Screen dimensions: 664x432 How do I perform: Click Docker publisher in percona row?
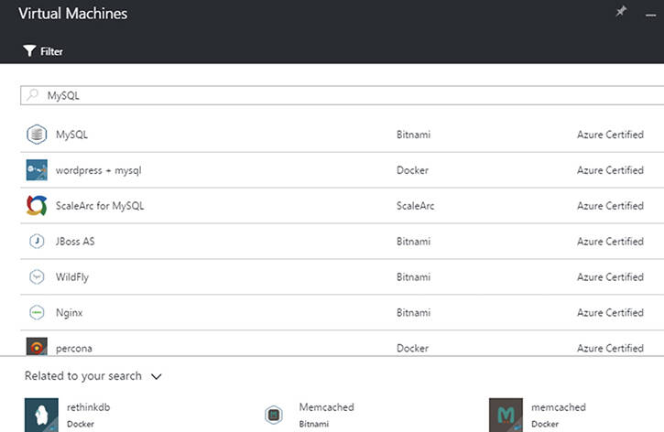[412, 348]
